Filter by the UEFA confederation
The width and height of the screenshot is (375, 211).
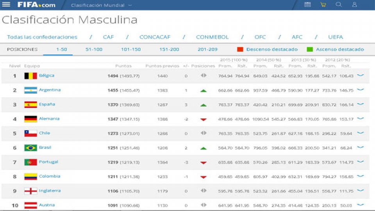click(x=336, y=37)
